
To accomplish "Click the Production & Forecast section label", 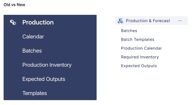I will click(148, 21).
